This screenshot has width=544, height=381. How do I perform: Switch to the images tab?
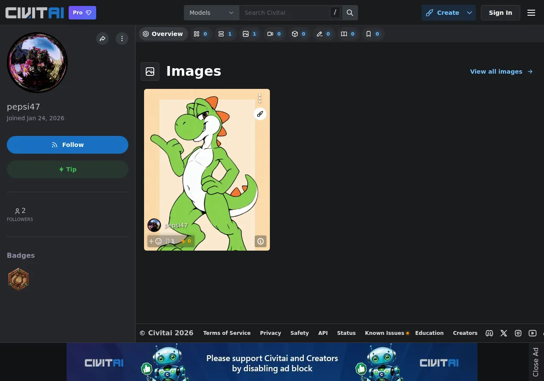[250, 34]
